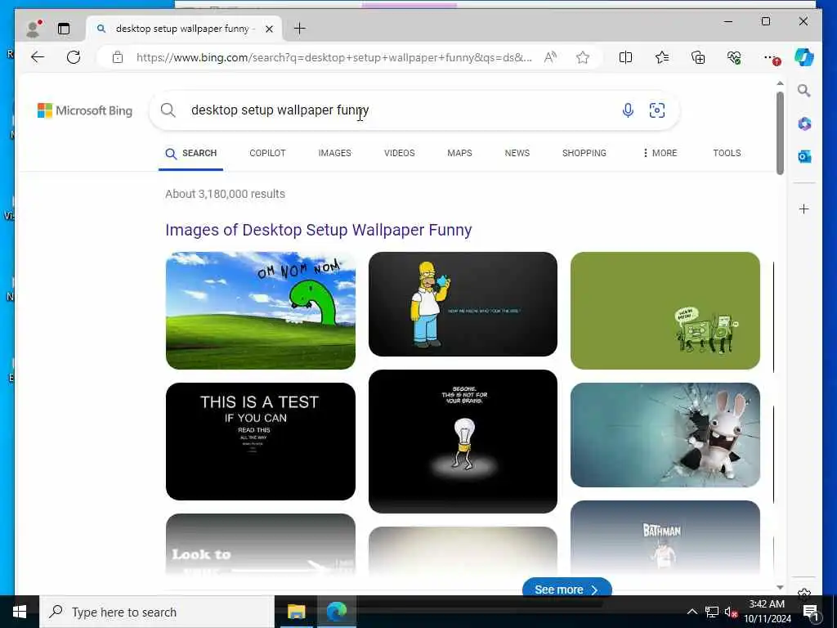The height and width of the screenshot is (628, 837).
Task: Open the THIS IS A TEST wallpaper
Action: coord(261,442)
